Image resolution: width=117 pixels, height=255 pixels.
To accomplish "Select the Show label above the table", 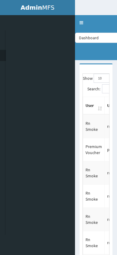I will click(88, 78).
